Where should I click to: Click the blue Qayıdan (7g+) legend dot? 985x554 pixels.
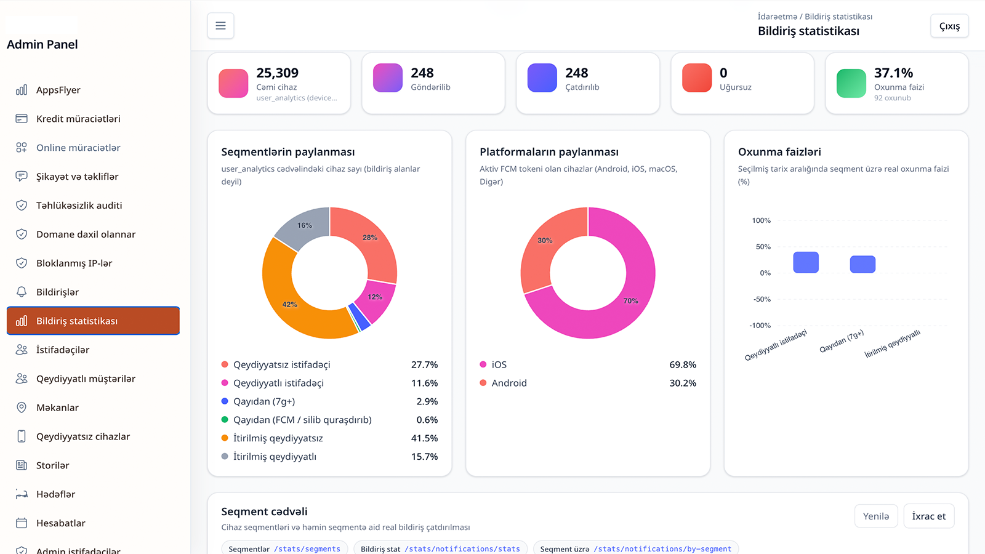point(225,401)
